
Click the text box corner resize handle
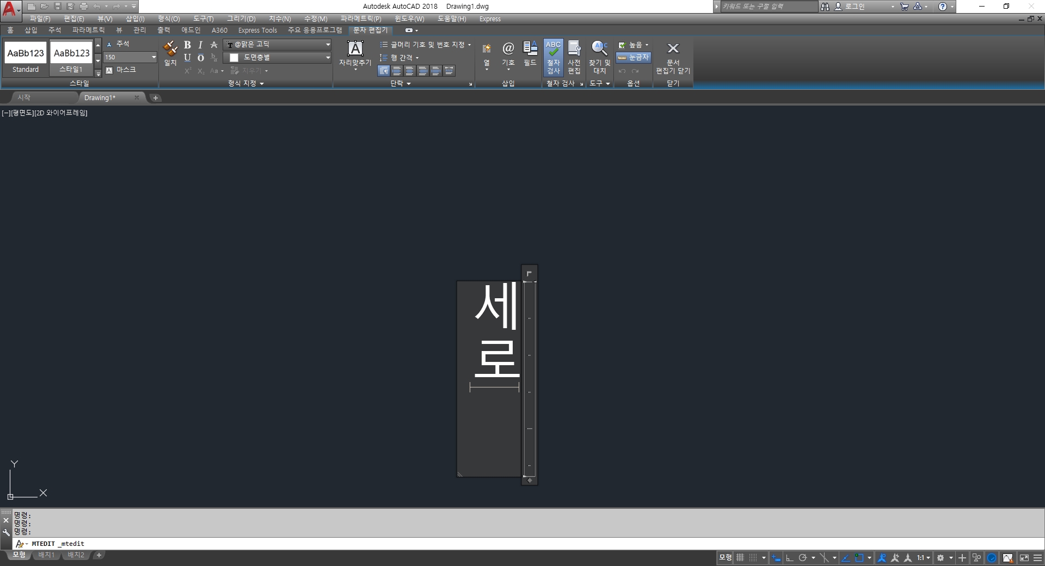[460, 474]
